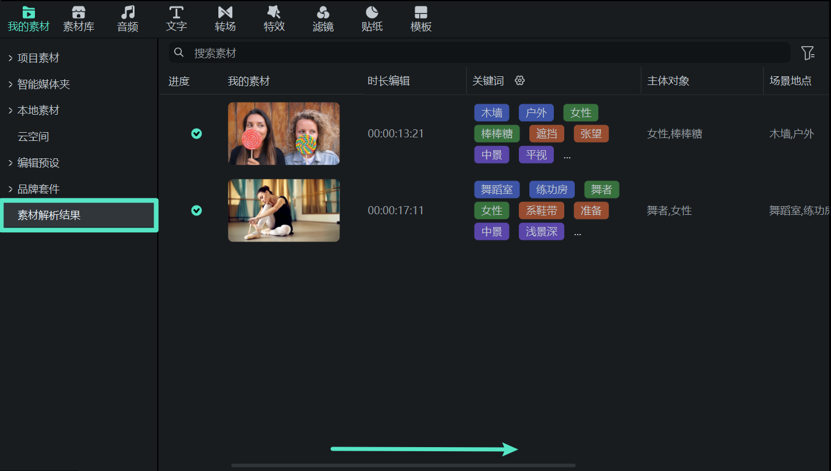Show more keywords for dancer clip

click(578, 233)
